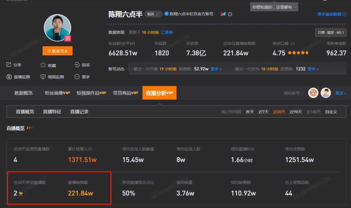Open 更多 link after 销售额 52.92w
Image resolution: width=351 pixels, height=208 pixels.
click(216, 69)
